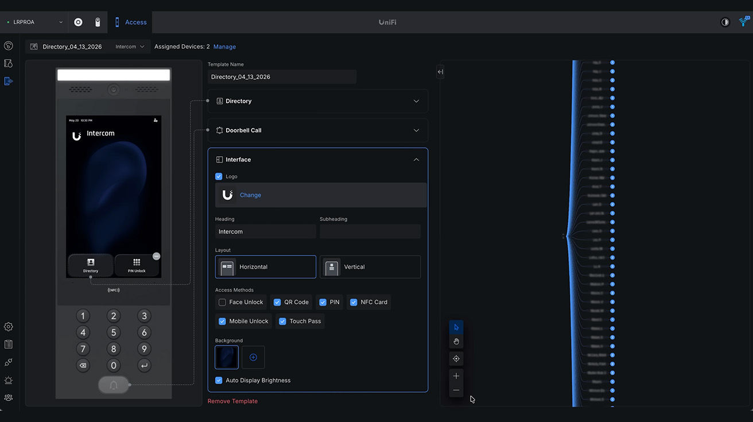753x422 pixels.
Task: Select the hand pan tool
Action: click(x=456, y=342)
